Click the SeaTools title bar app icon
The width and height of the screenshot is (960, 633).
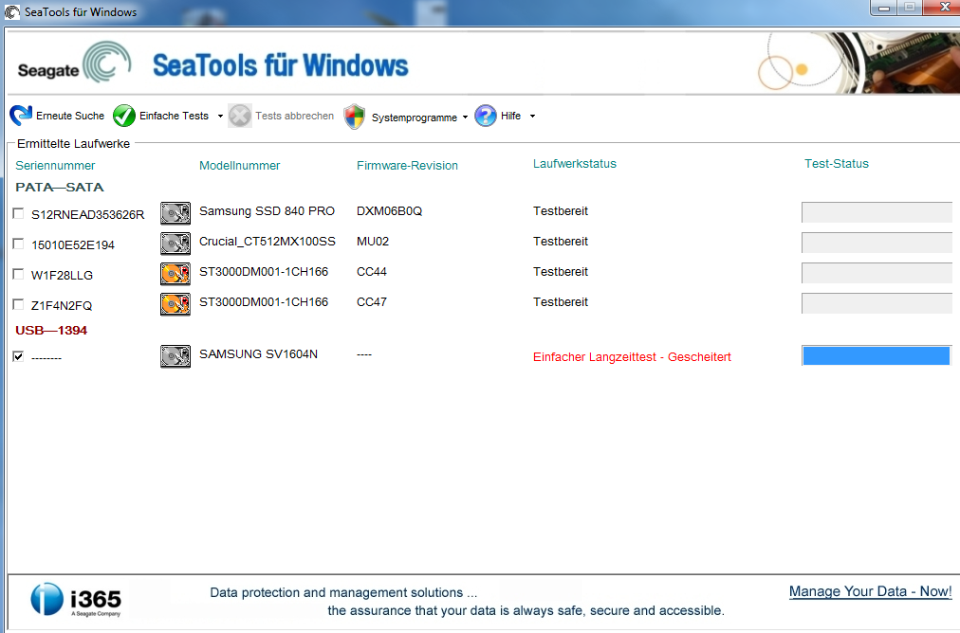[12, 11]
